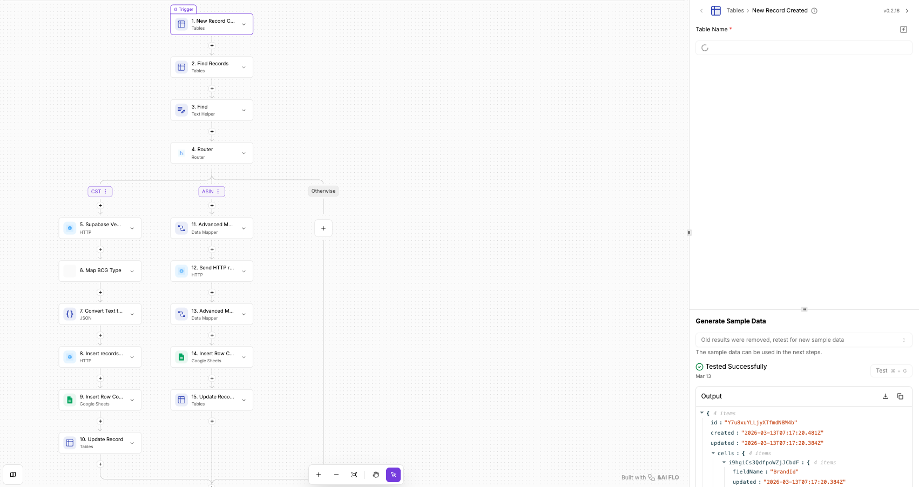Go back using the left chevron in panel

pyautogui.click(x=701, y=11)
